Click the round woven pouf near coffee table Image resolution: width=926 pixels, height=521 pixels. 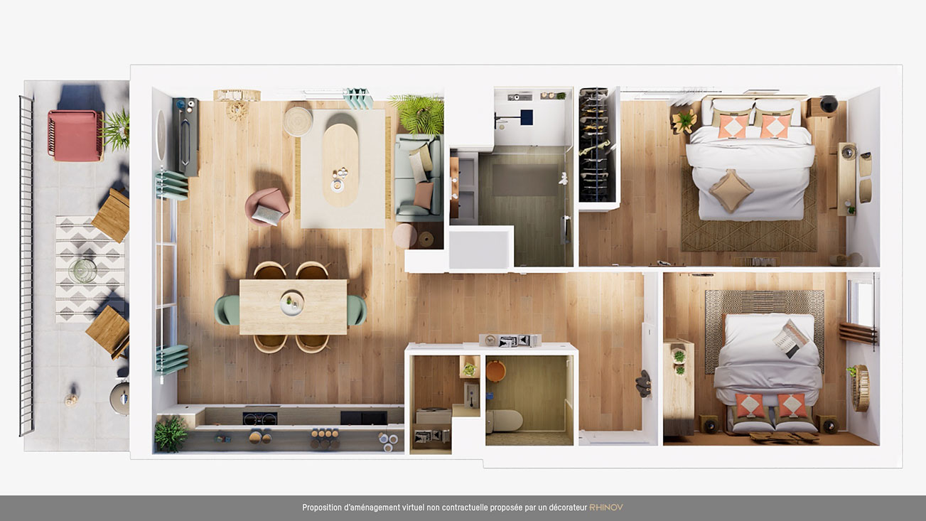298,121
